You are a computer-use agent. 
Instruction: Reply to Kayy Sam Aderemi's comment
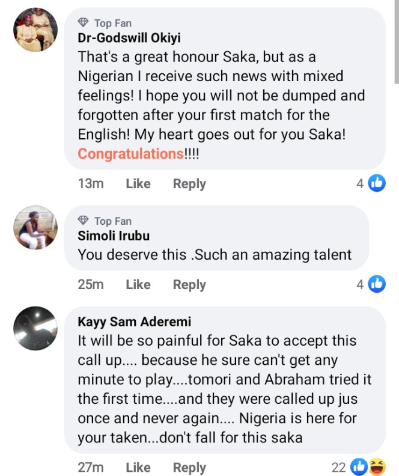point(189,467)
